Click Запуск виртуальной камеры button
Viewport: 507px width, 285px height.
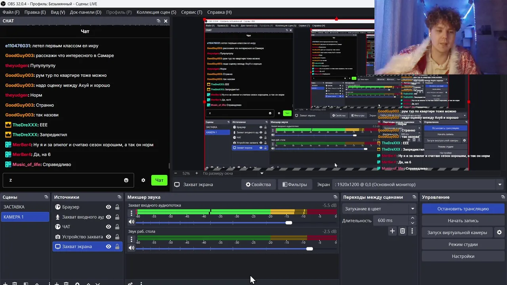click(457, 232)
